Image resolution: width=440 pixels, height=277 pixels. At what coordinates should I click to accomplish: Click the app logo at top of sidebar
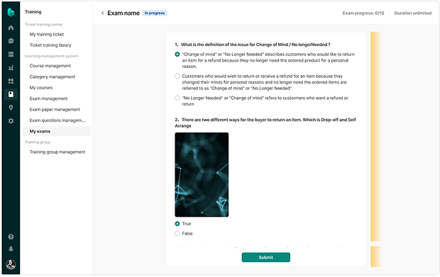(11, 12)
